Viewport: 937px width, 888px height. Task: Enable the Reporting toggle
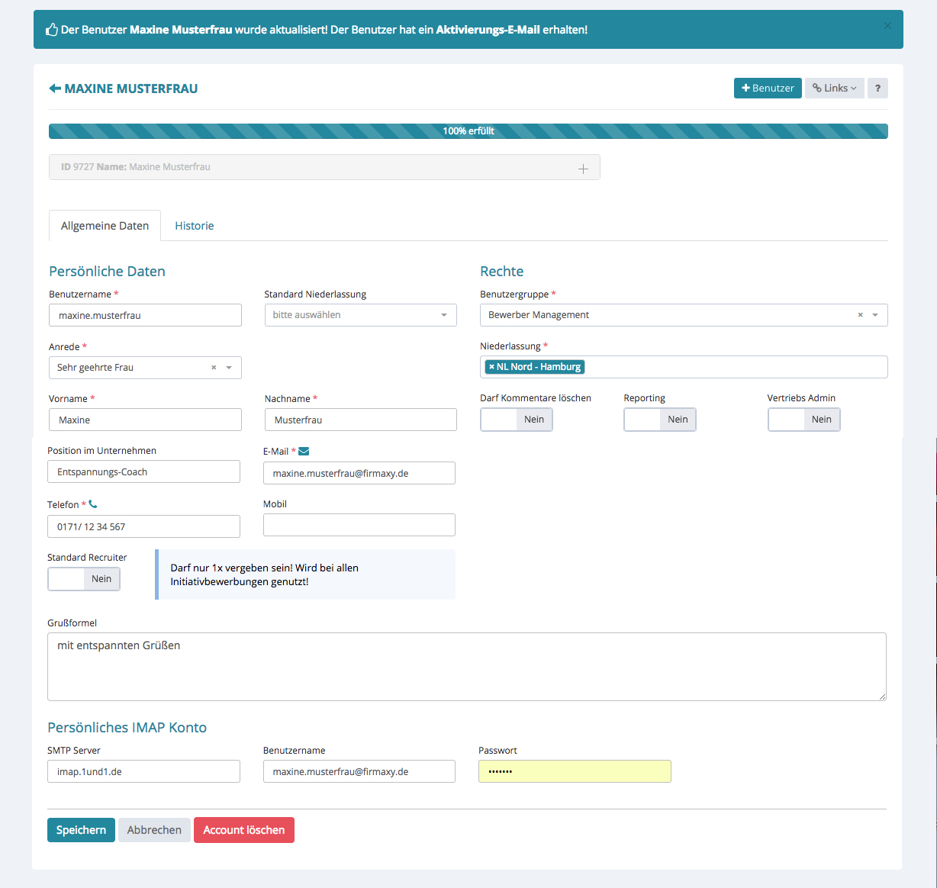coord(659,420)
